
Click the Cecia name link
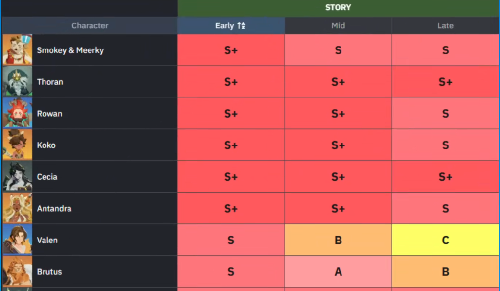(x=47, y=177)
